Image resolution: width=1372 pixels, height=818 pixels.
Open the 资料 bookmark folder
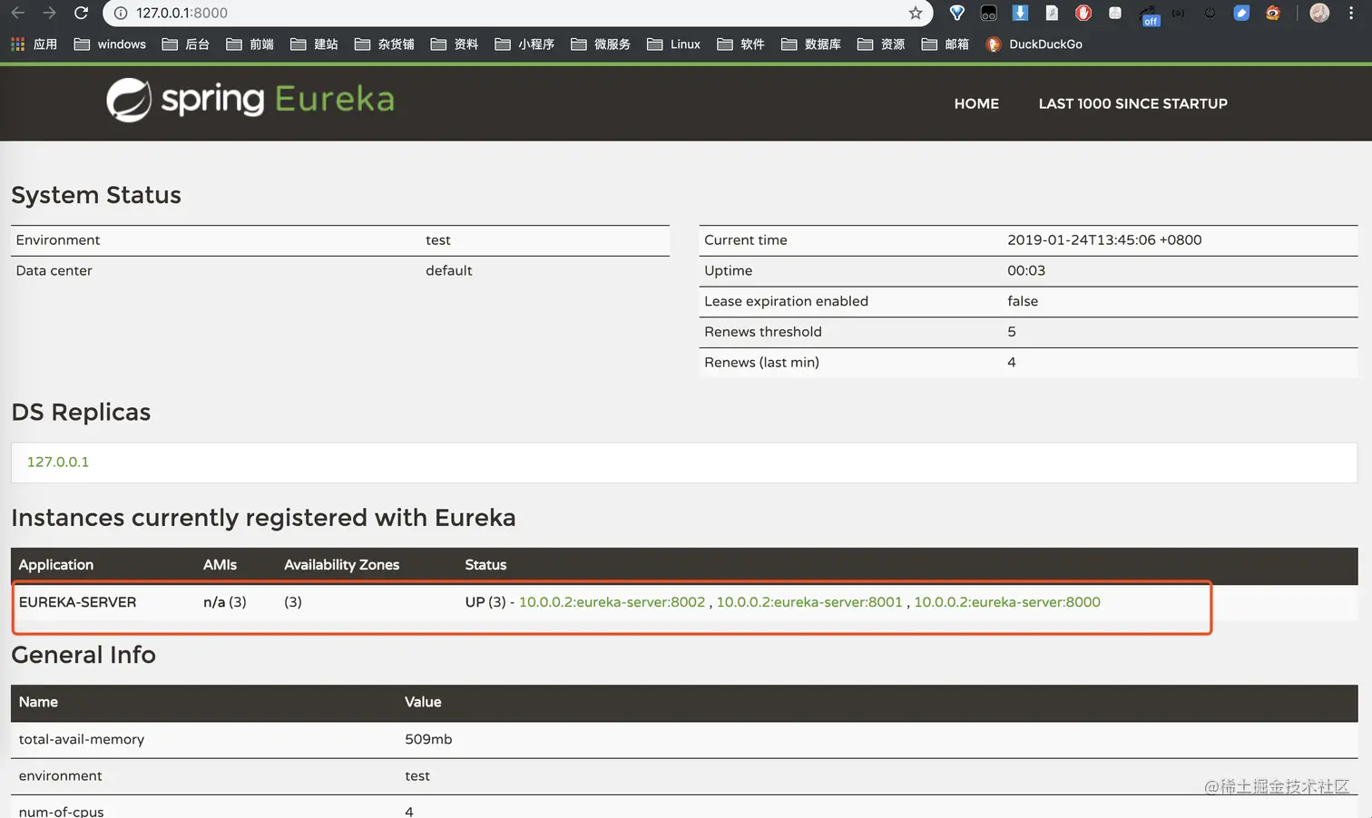click(x=455, y=44)
